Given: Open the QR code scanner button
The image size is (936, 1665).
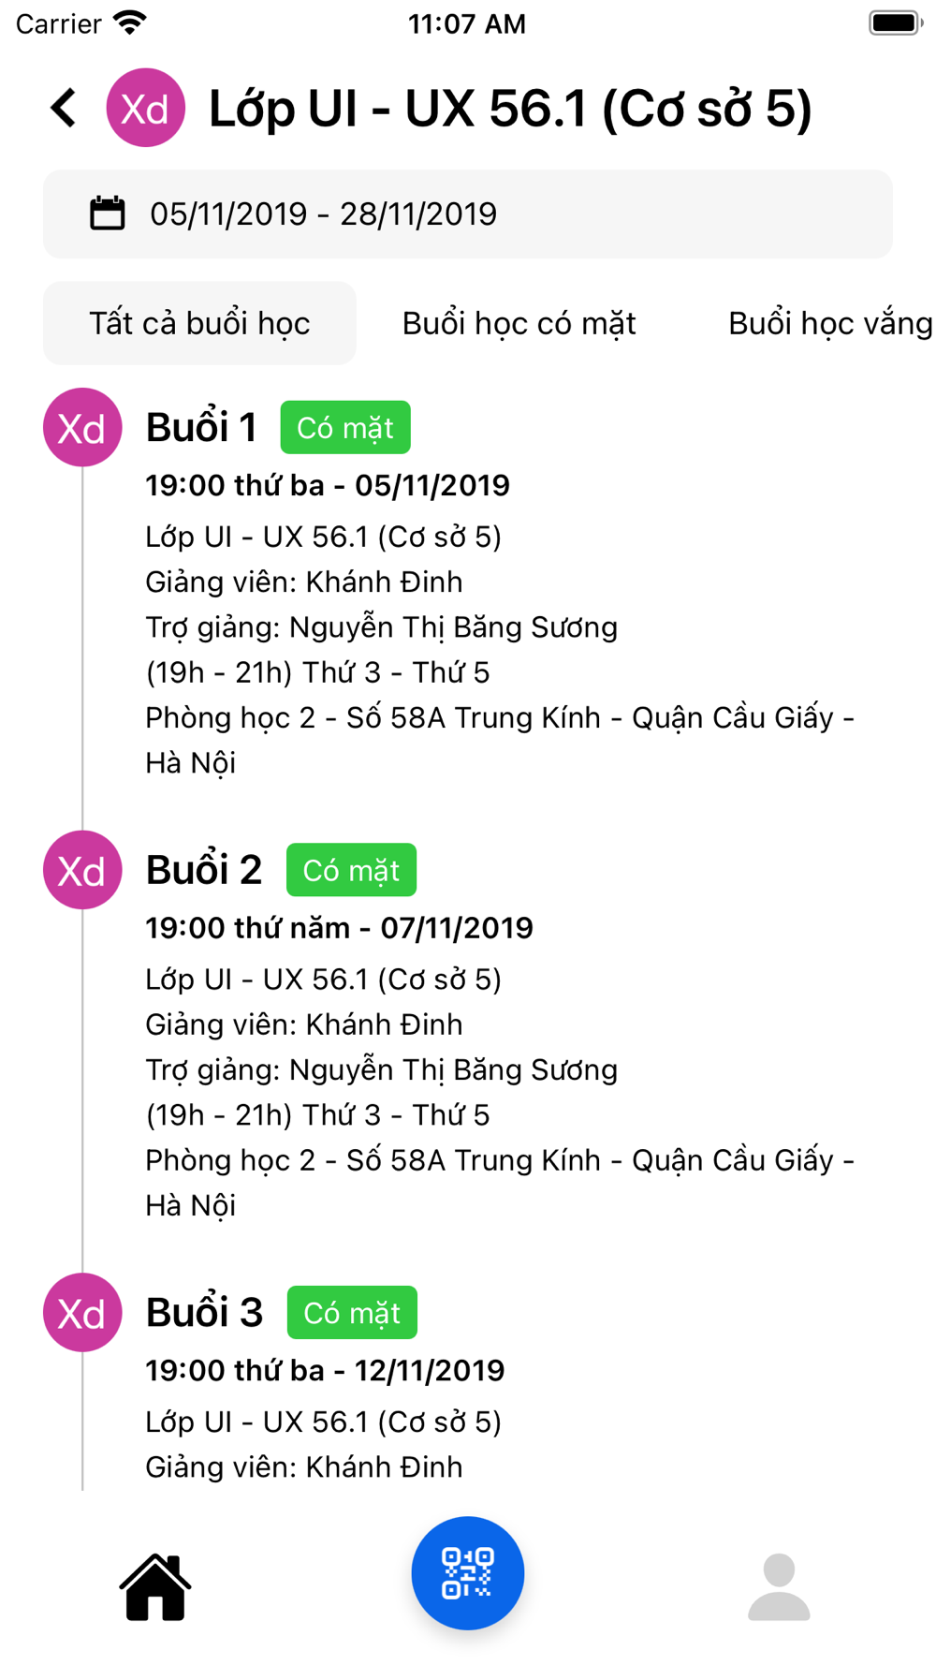Looking at the screenshot, I should (468, 1572).
